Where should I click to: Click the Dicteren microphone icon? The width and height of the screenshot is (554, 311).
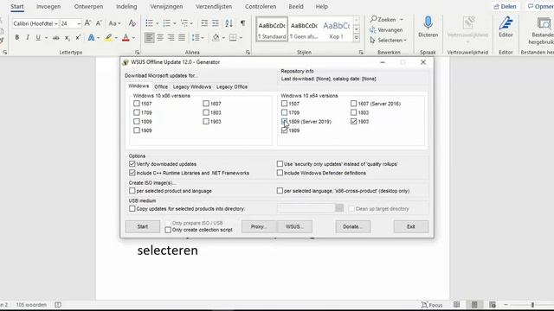coord(428,23)
